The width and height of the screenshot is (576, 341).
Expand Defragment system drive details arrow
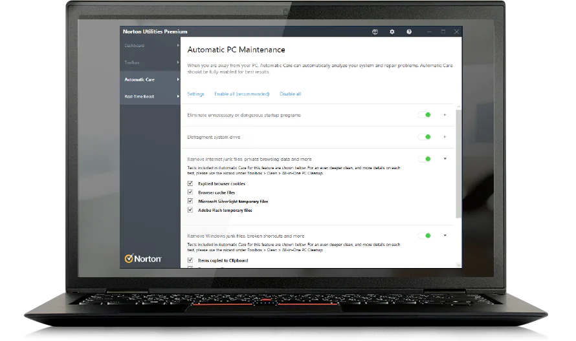[x=445, y=137]
